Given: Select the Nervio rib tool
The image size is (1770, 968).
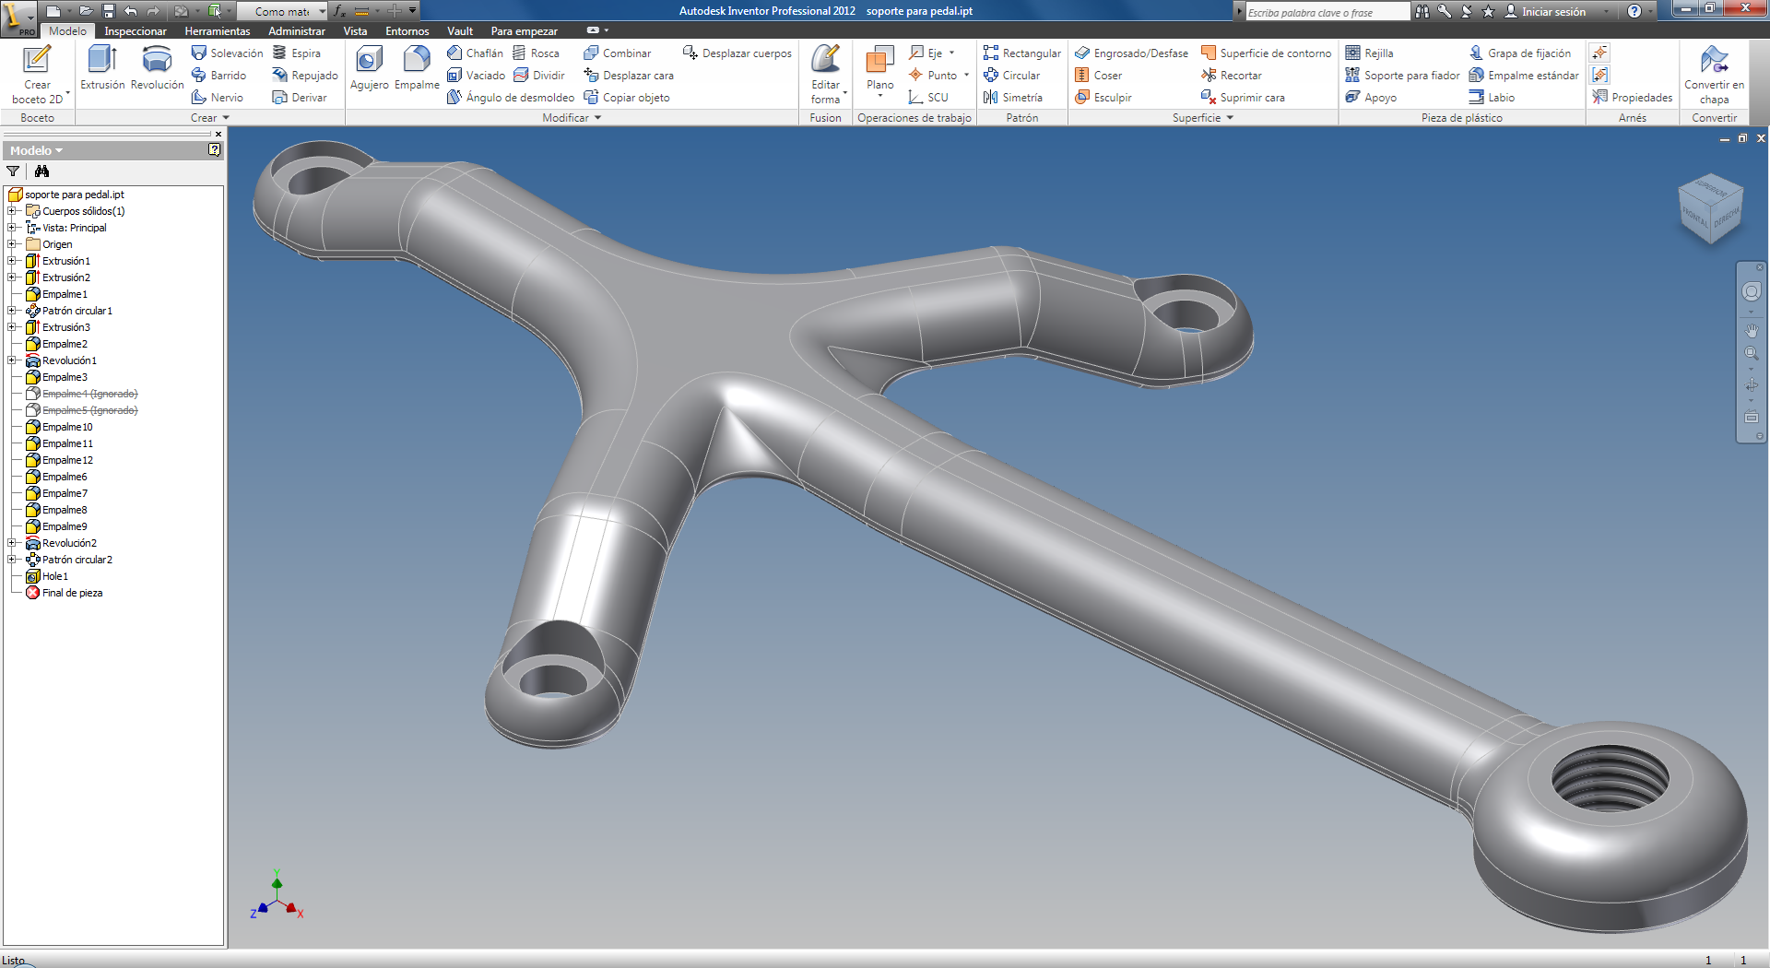Looking at the screenshot, I should point(218,98).
